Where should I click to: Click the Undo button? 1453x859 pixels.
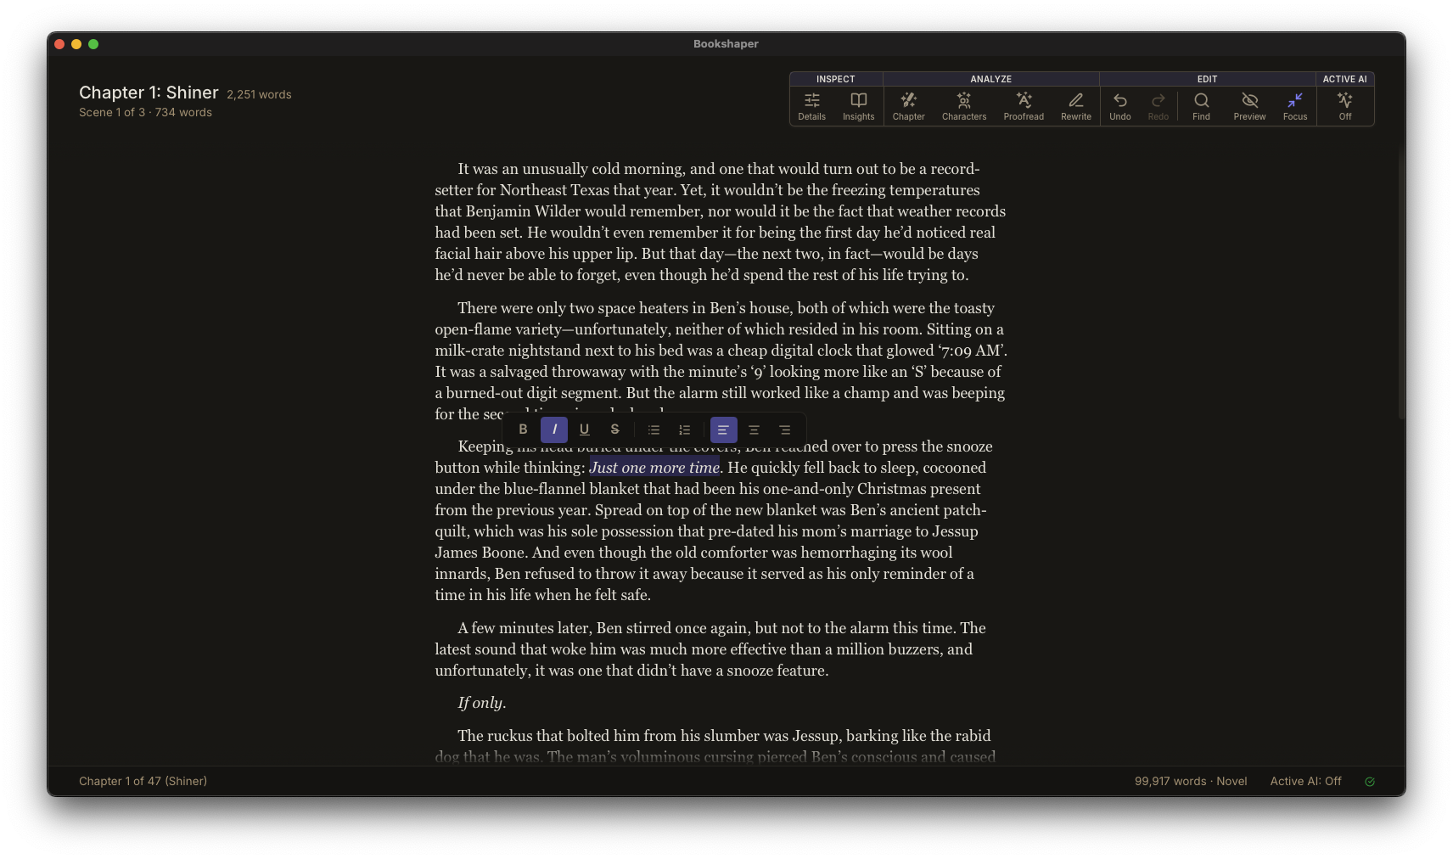pos(1119,105)
